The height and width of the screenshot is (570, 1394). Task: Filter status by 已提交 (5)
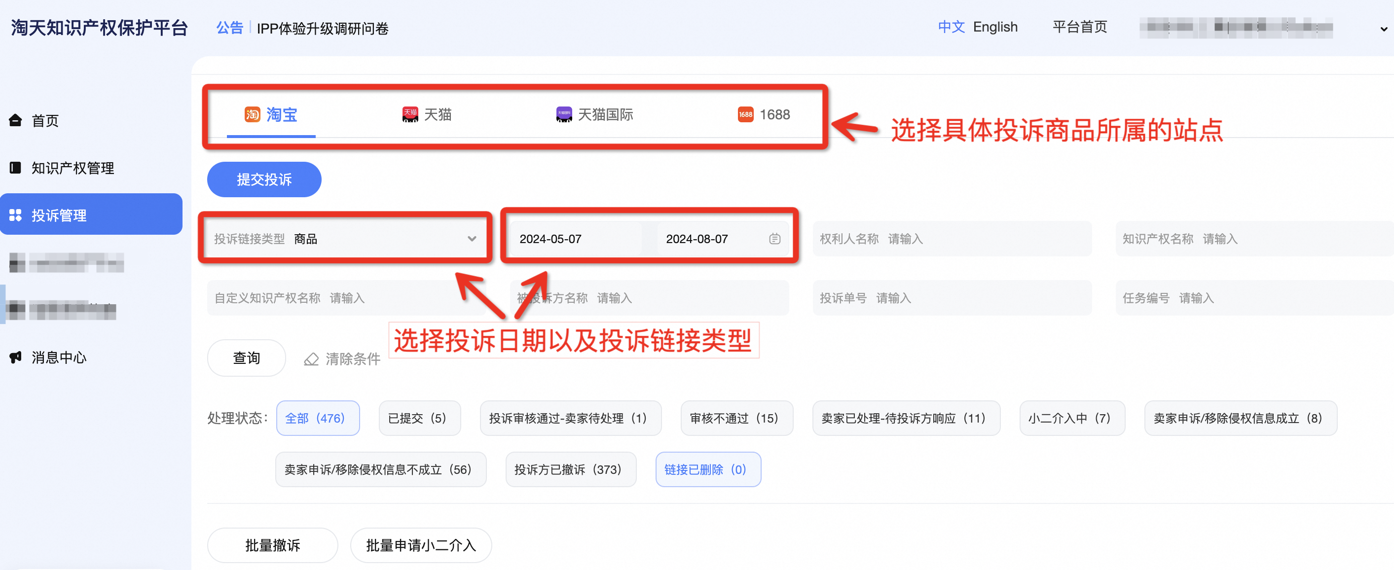click(x=419, y=418)
